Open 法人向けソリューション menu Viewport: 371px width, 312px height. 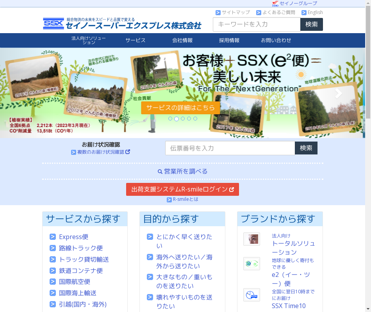(89, 41)
